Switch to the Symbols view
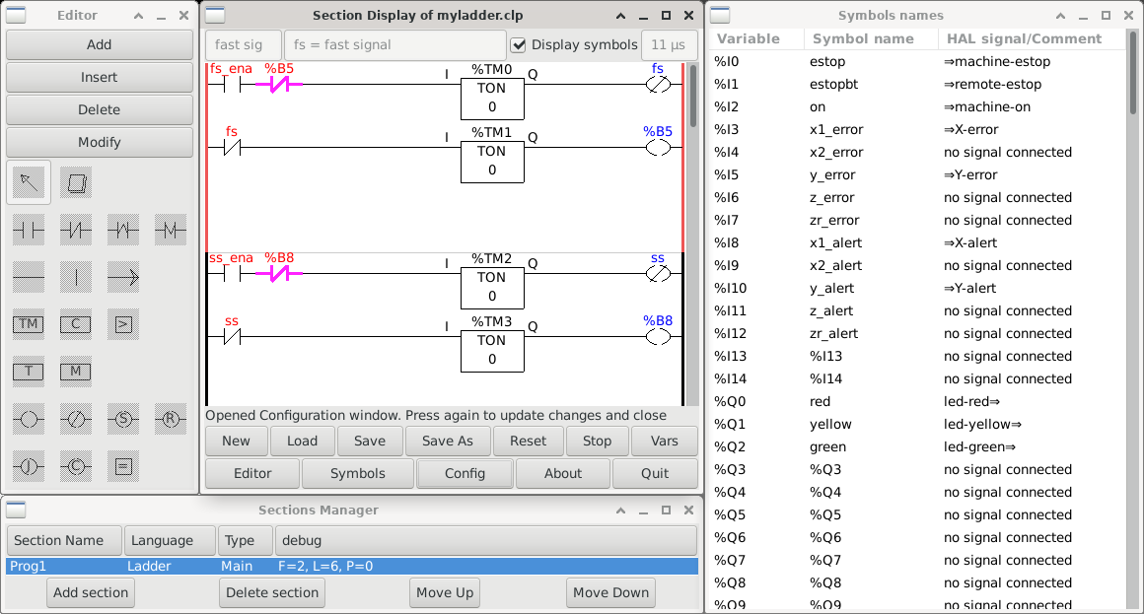The width and height of the screenshot is (1144, 614). click(357, 473)
